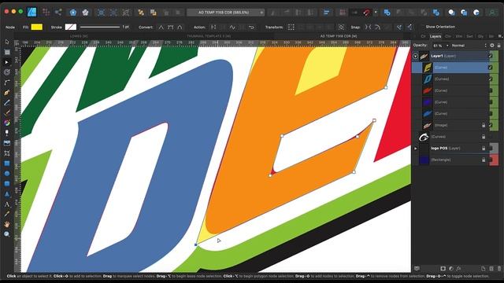Click the layer lock button beside gear
Screen dimensions: 504x283
click(x=498, y=46)
